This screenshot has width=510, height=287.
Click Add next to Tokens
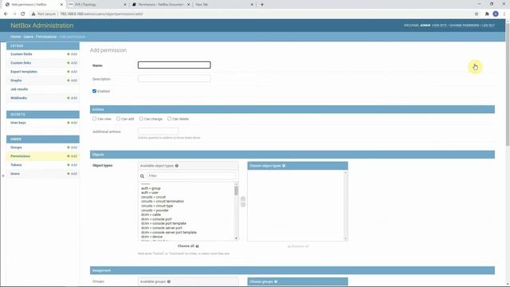coord(73,165)
